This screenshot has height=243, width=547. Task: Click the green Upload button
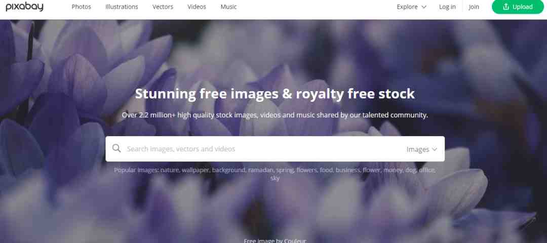518,7
